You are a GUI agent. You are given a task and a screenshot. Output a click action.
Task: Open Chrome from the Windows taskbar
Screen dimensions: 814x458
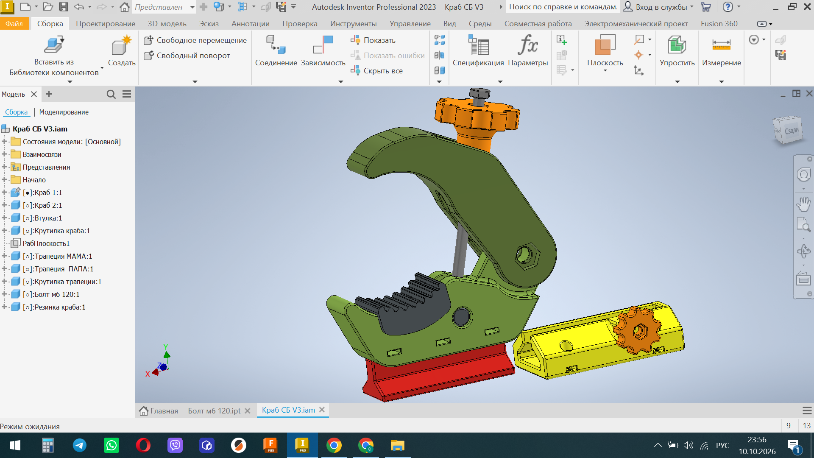334,445
